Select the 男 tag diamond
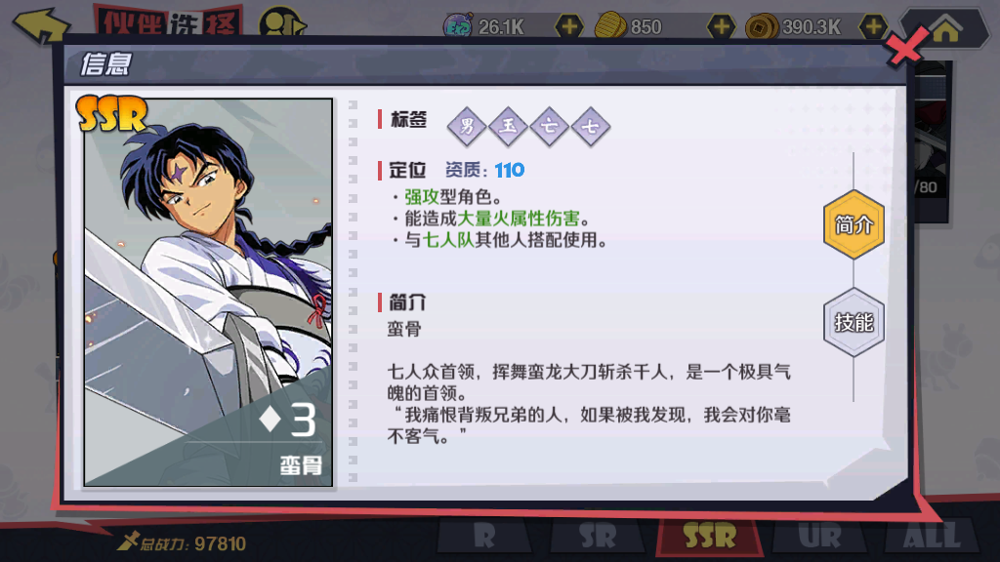1000x562 pixels. click(468, 126)
